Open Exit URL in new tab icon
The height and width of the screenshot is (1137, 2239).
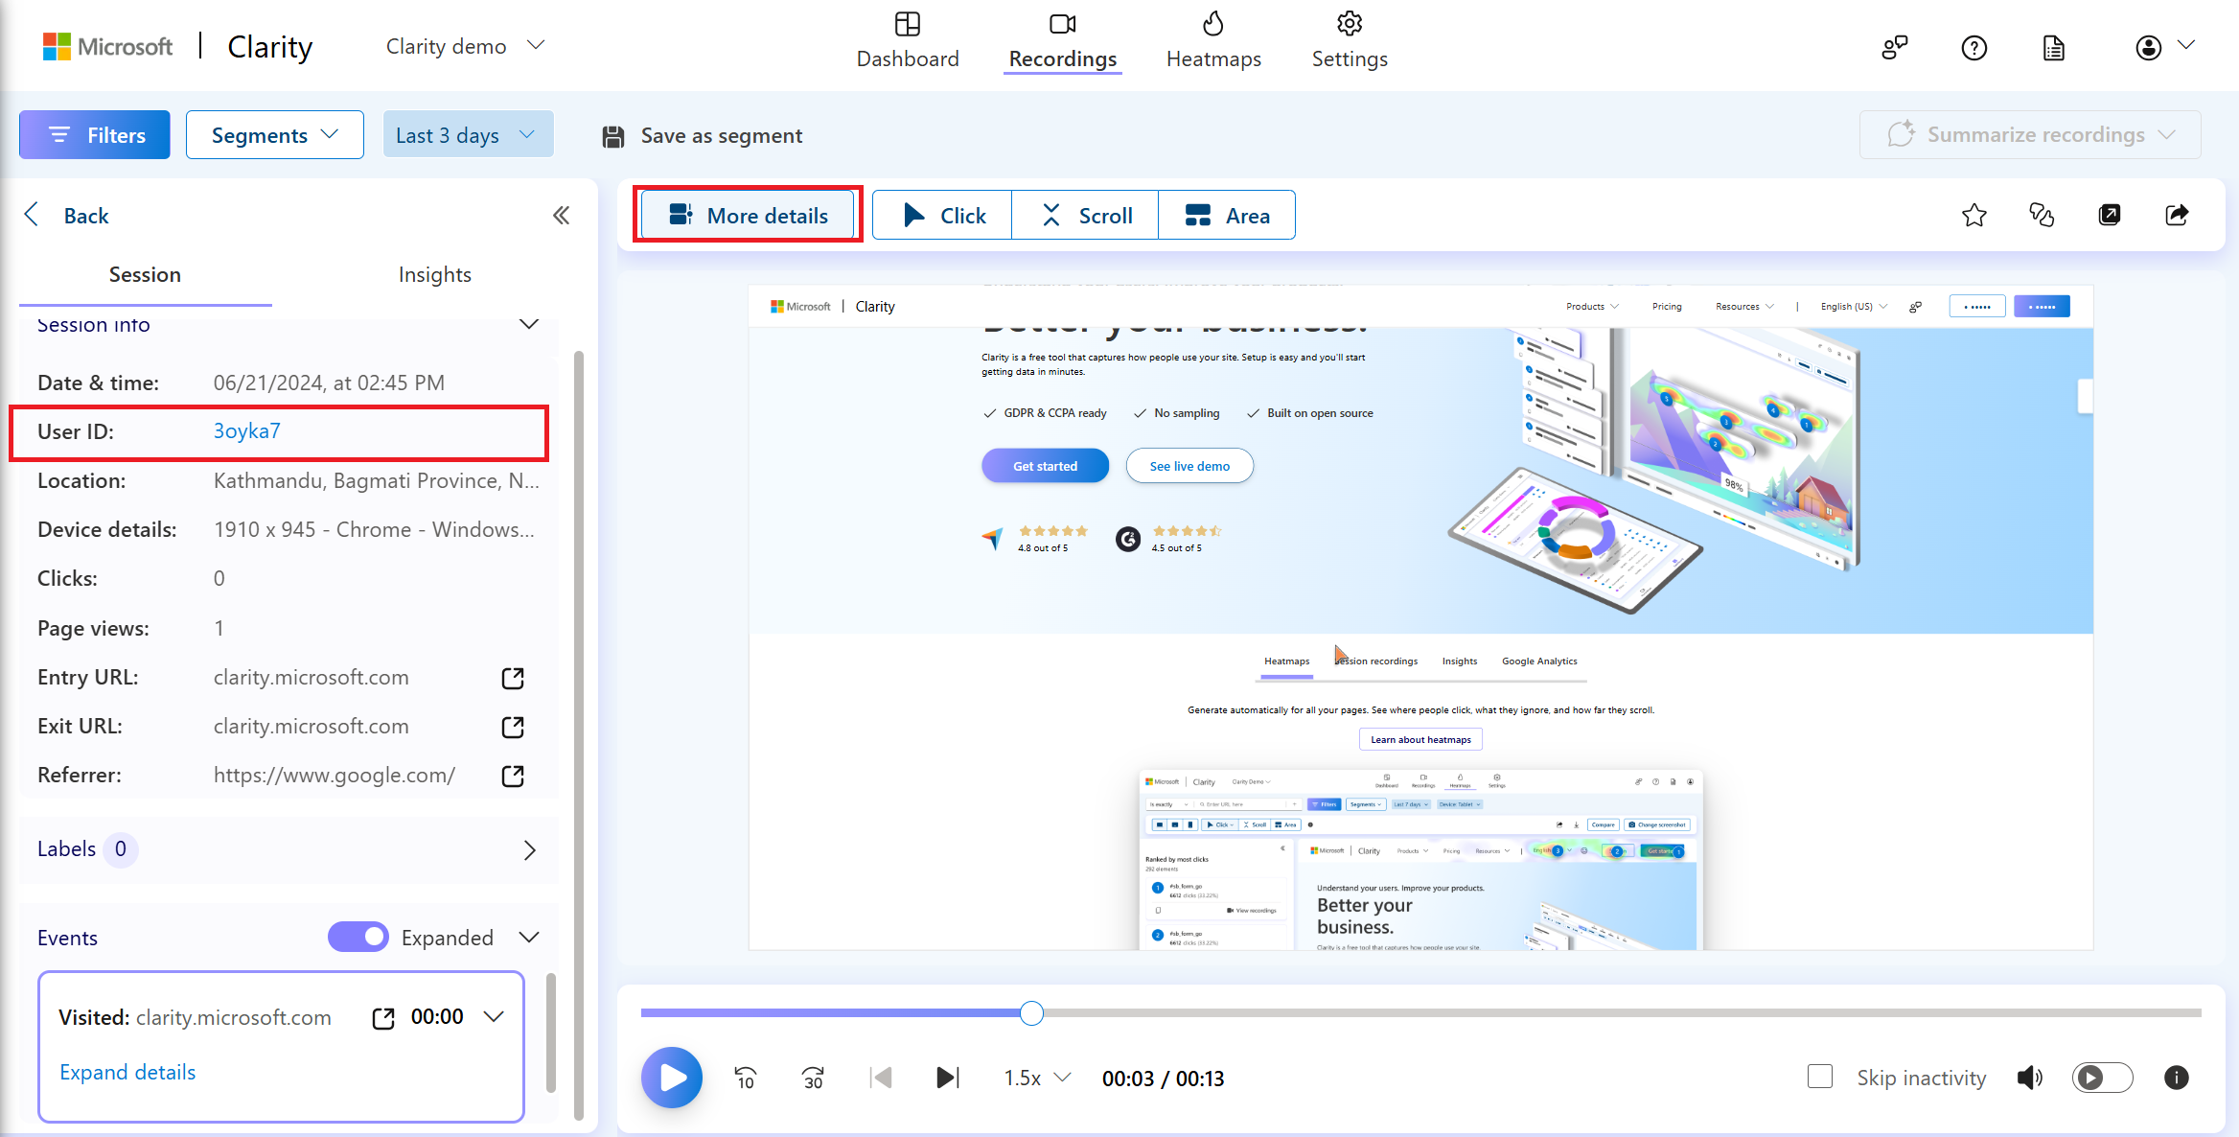point(513,727)
